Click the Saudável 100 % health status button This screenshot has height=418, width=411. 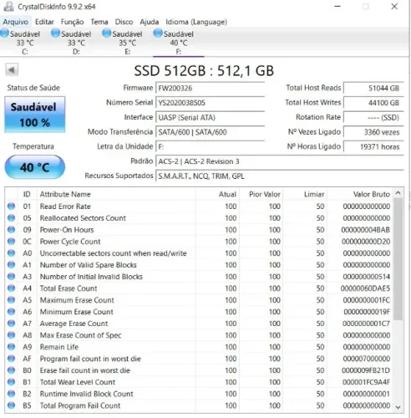click(x=35, y=115)
